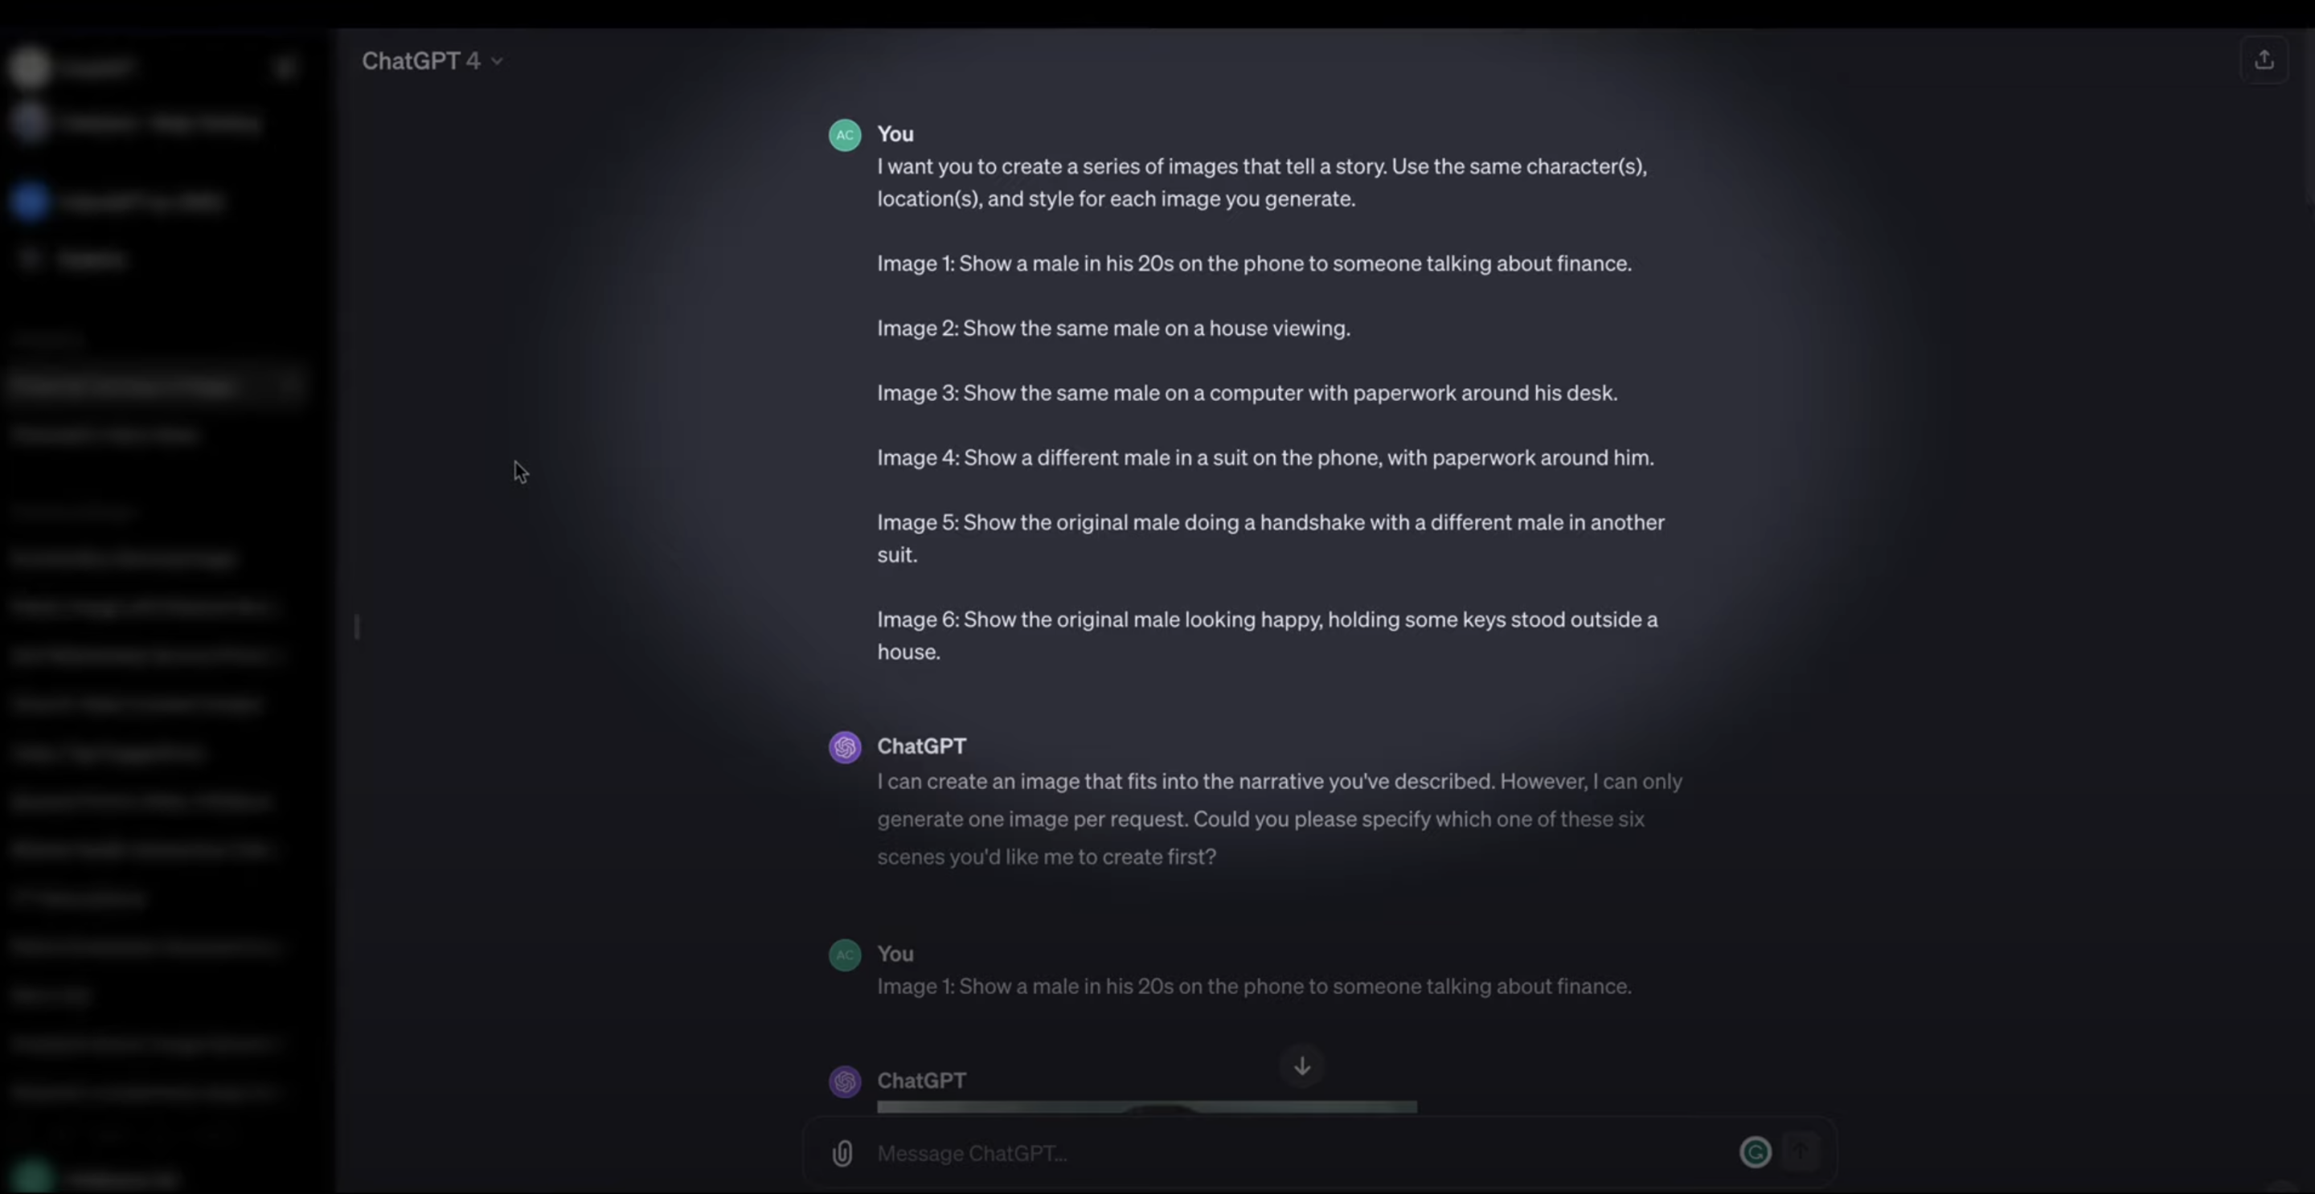Click the Message ChatGPT input field
2315x1194 pixels.
click(1303, 1153)
